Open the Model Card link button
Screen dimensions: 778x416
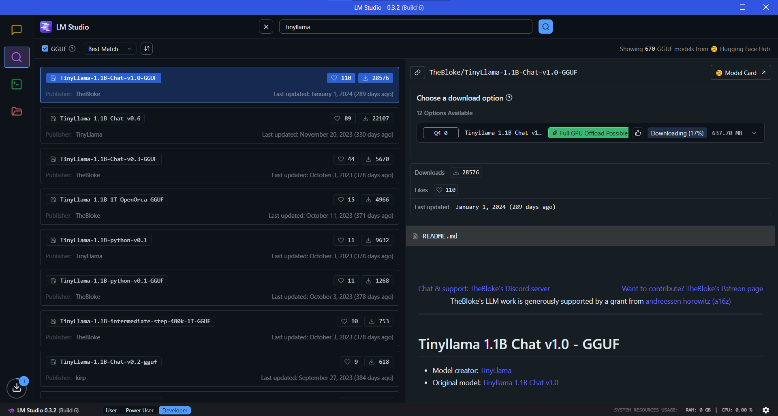point(741,73)
